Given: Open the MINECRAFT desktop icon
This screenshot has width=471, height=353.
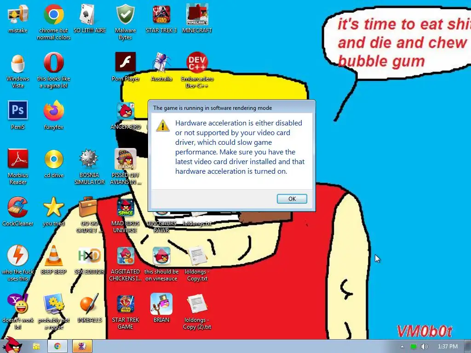Looking at the screenshot, I should pyautogui.click(x=197, y=14).
